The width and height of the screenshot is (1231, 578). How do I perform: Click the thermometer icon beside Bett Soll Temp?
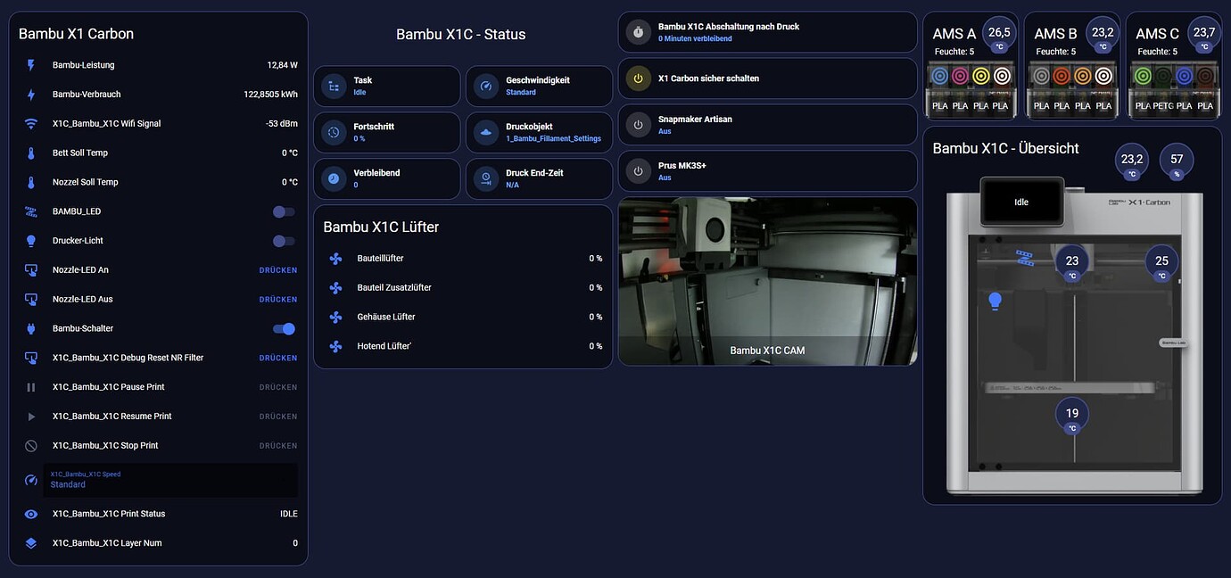(30, 153)
